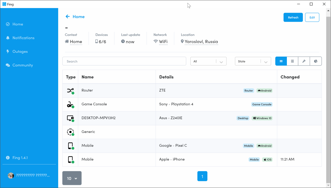Click the WiFi network link

pos(163,42)
